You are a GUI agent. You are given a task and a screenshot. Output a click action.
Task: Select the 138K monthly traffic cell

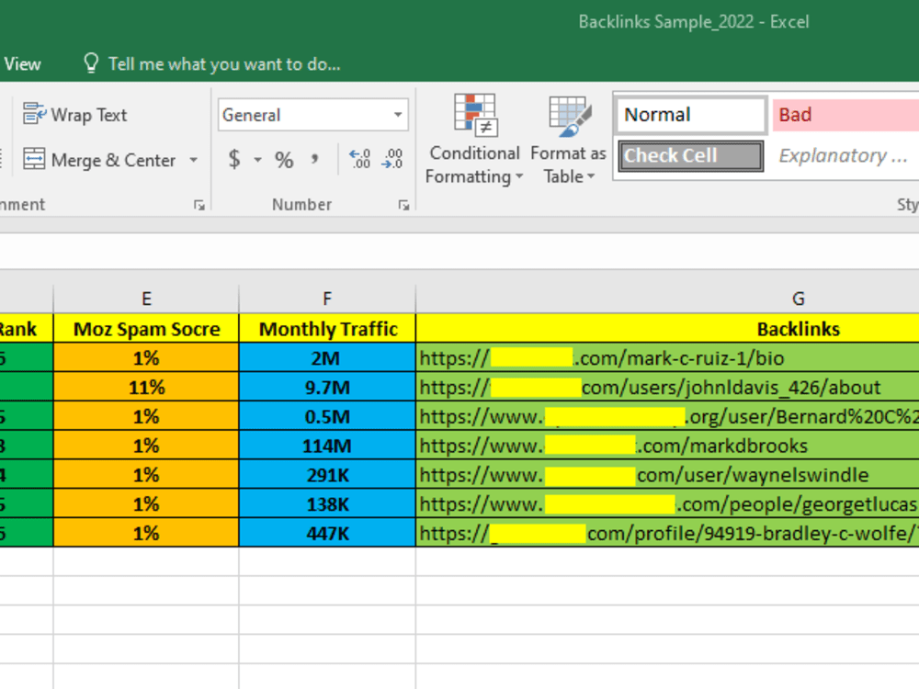click(328, 504)
